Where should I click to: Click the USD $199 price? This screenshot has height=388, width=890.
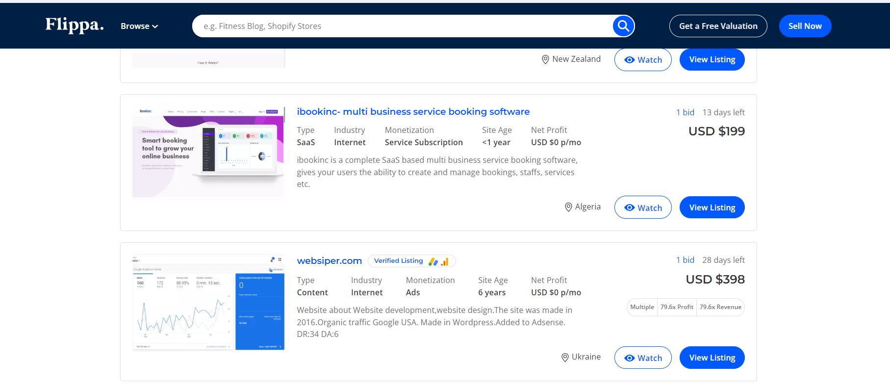tap(716, 131)
